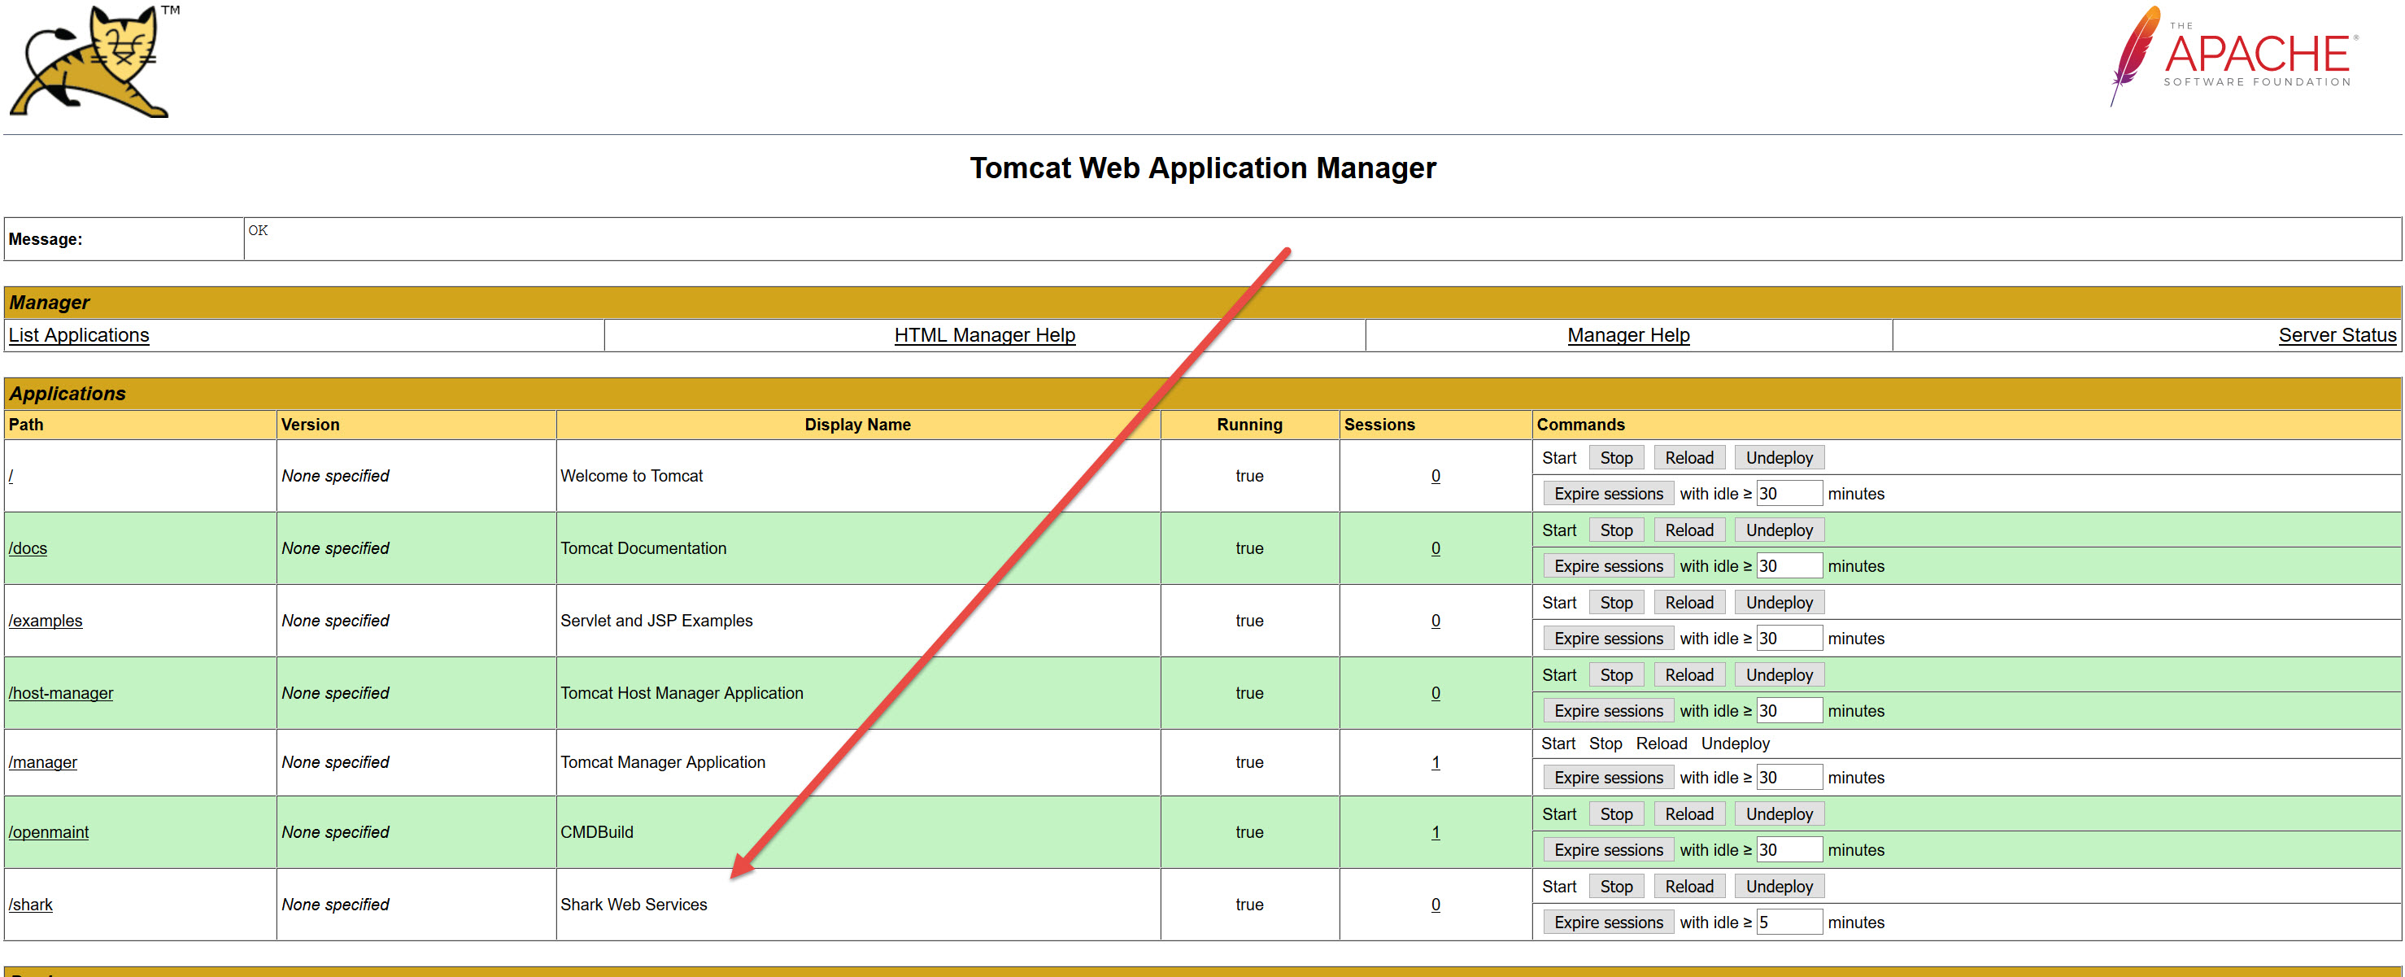The height and width of the screenshot is (977, 2405).
Task: Open the List Applications link
Action: point(78,335)
